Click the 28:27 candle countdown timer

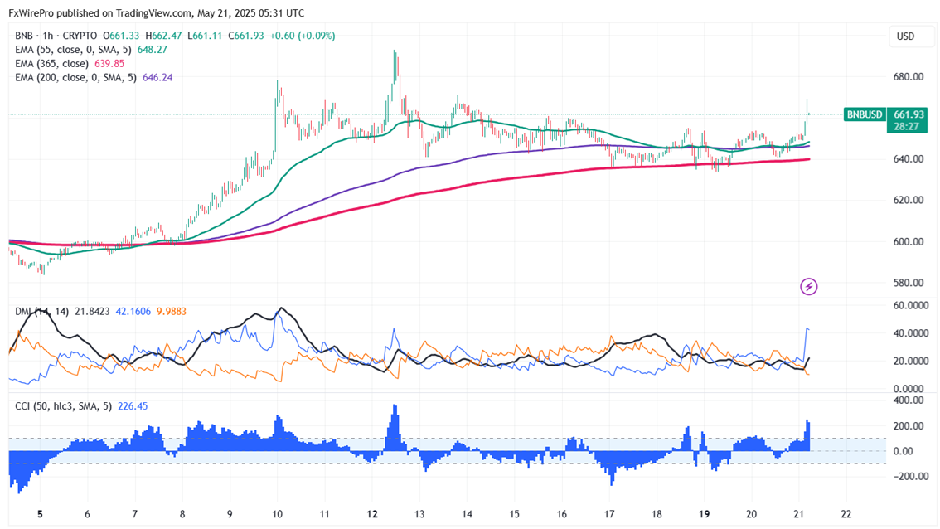tap(907, 127)
